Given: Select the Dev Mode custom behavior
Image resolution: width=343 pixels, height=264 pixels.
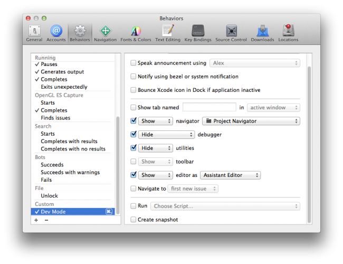Looking at the screenshot, I should (x=73, y=212).
